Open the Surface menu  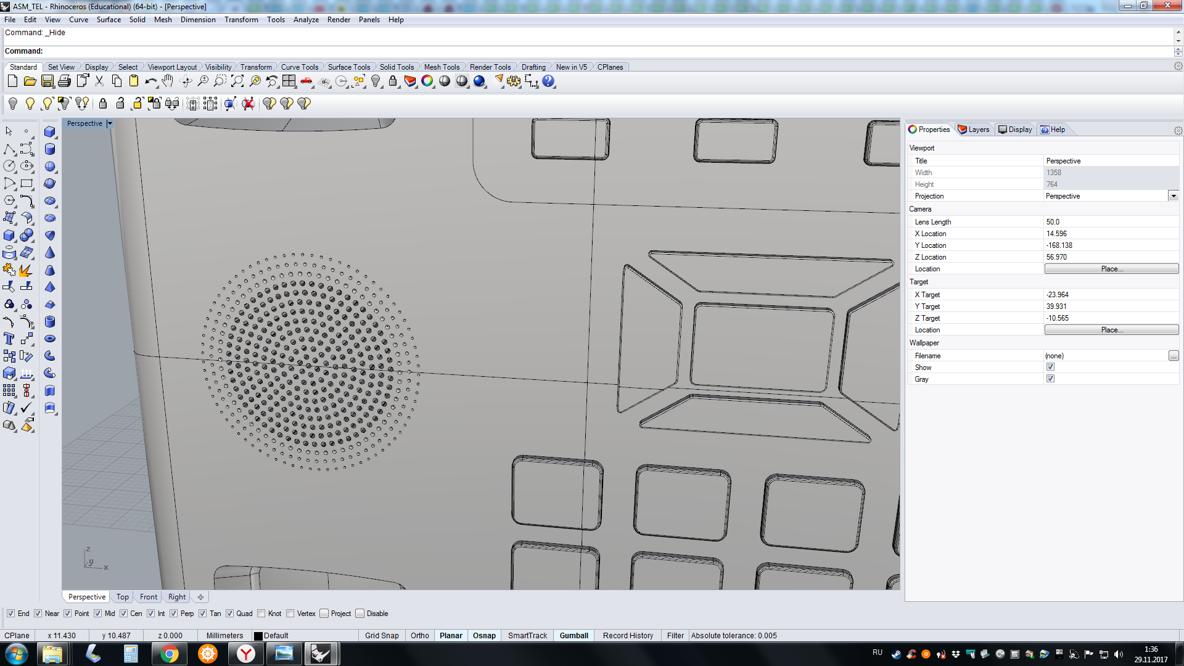(109, 20)
